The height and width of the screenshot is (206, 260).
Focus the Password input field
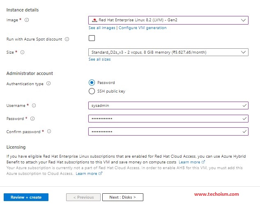click(x=168, y=118)
